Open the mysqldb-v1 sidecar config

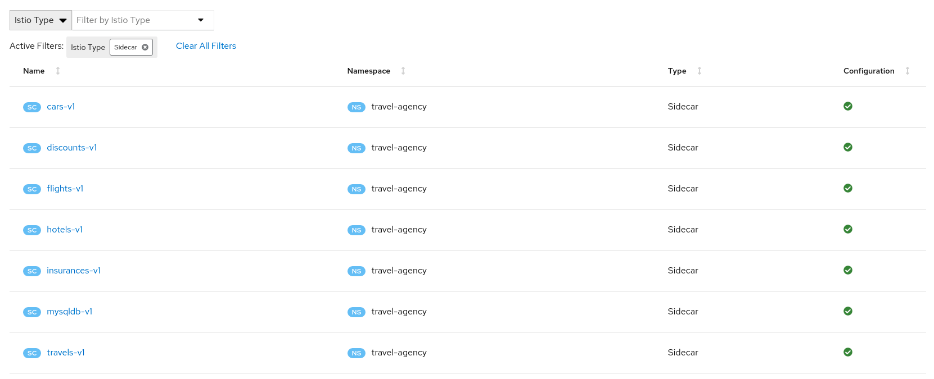[70, 312]
